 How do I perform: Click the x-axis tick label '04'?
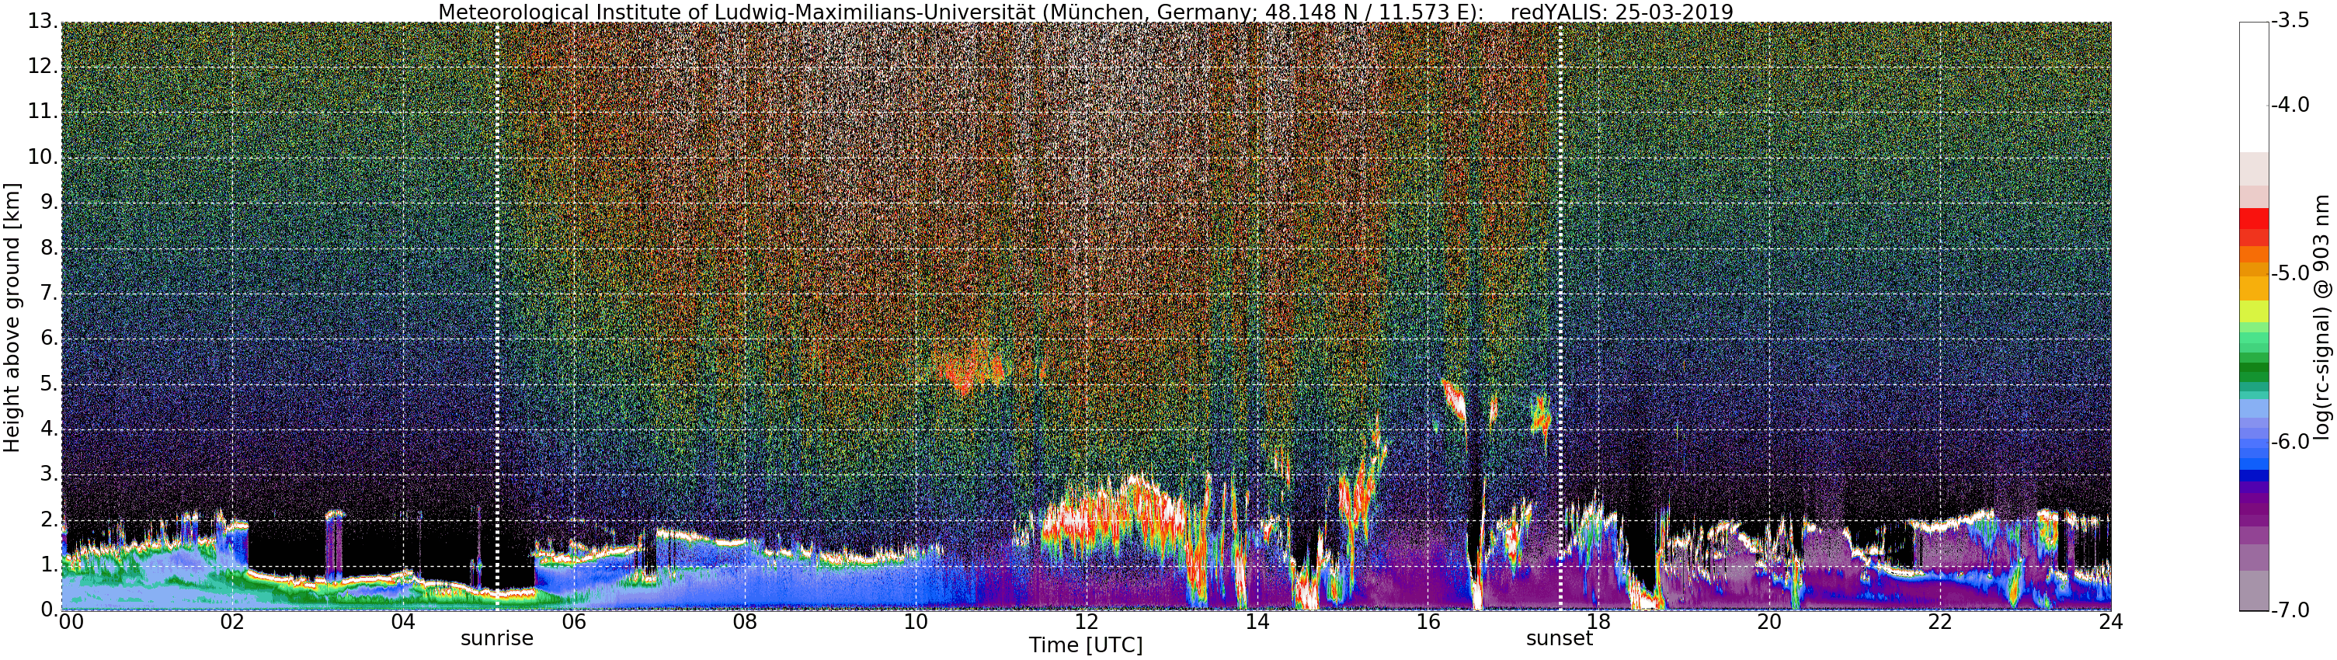(403, 622)
